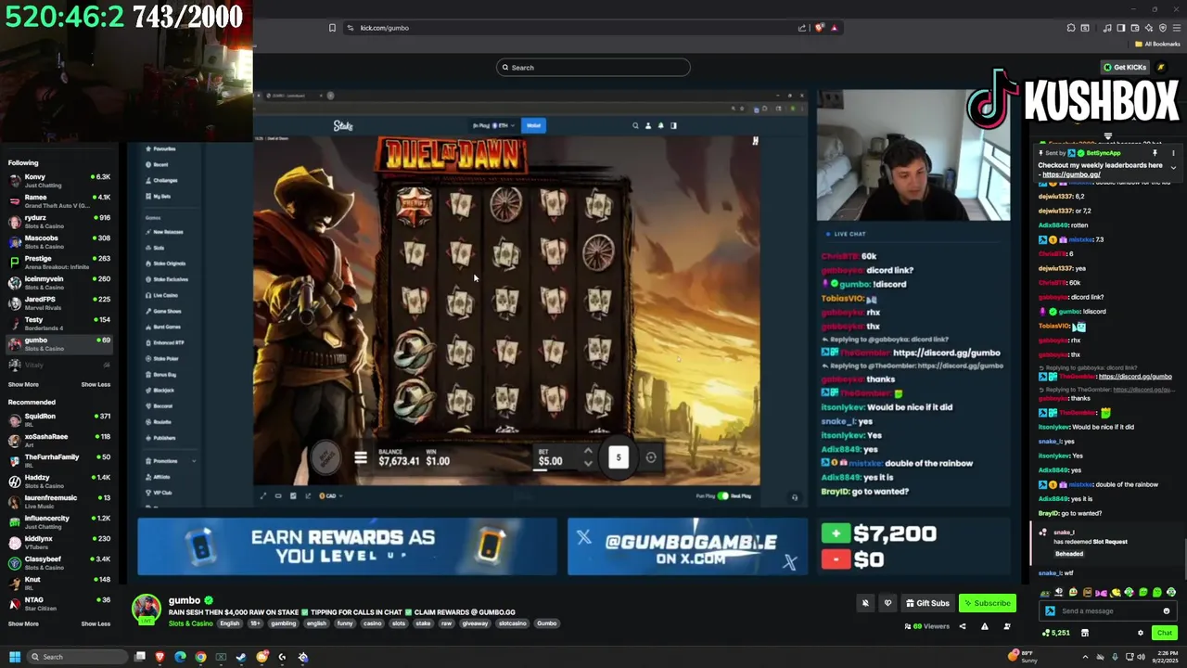Open SquidRon recommended channel

point(57,419)
